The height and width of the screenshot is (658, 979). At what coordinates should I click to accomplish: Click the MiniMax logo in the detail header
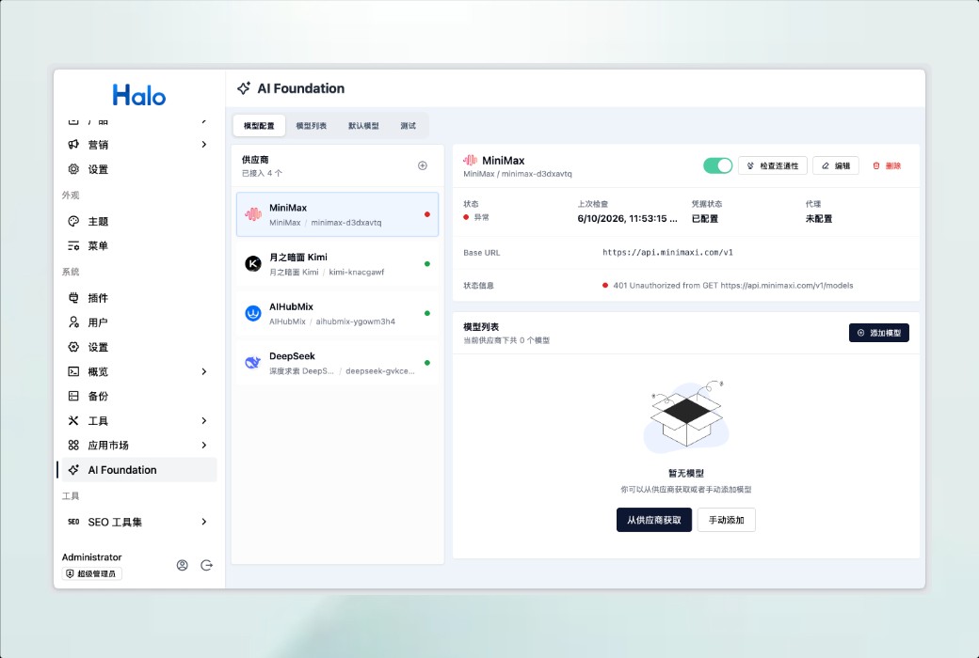point(470,161)
